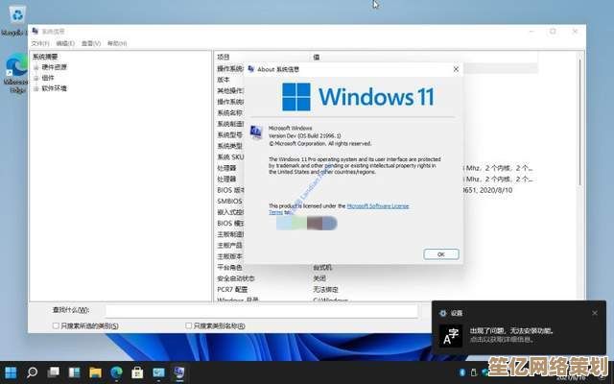Click the 项目 column header
The image size is (614, 384).
pos(224,58)
